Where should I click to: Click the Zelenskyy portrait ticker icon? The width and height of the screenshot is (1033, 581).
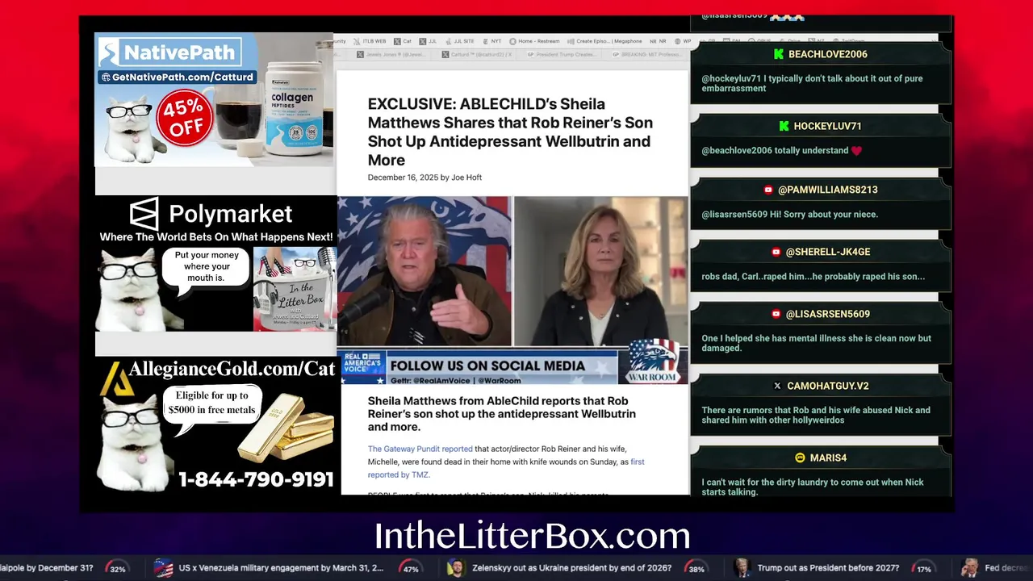(x=456, y=568)
